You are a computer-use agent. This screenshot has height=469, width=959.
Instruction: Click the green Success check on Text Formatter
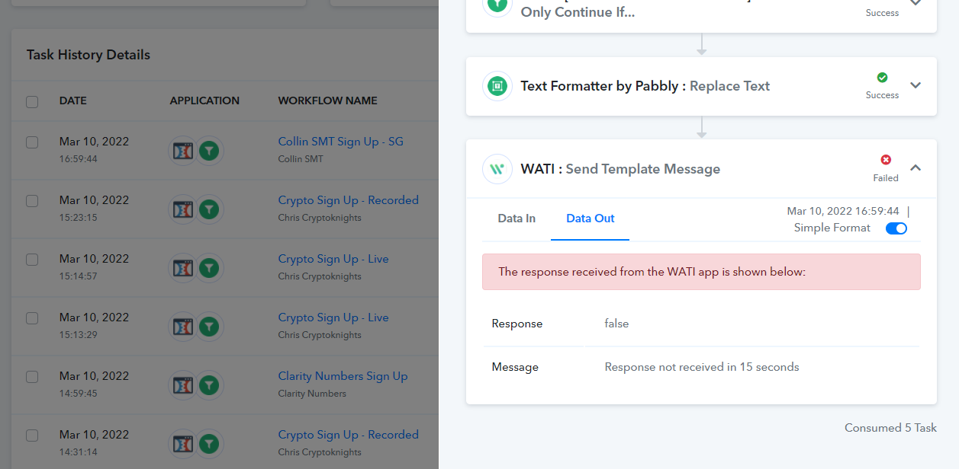click(883, 78)
